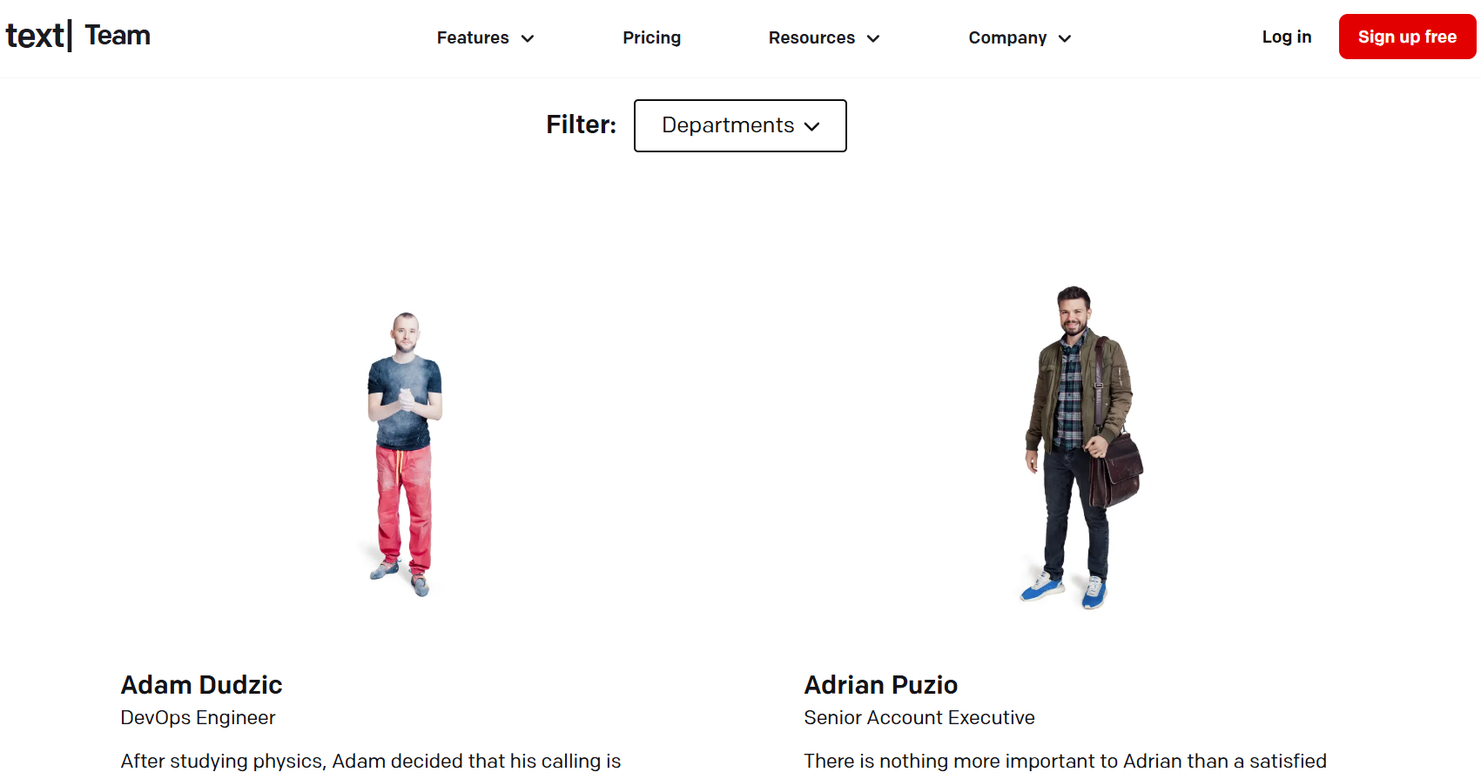The image size is (1481, 779).
Task: Click the Senior Account Executive job title
Action: pos(919,717)
